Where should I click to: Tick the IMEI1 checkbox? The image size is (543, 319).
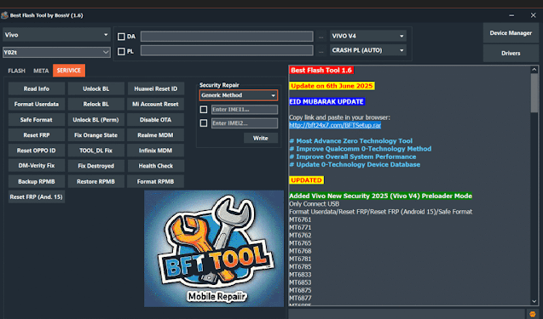pyautogui.click(x=204, y=110)
